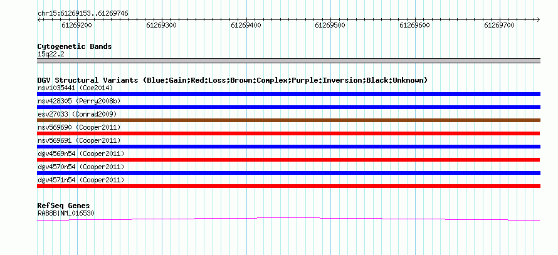Open the nsv569690 (Cooper2011) label
Viewport: 558px width, 255px height.
[x=79, y=127]
